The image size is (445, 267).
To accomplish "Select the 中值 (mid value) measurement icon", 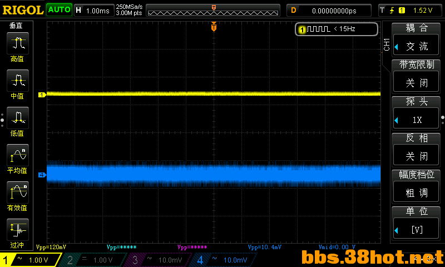I will (x=18, y=80).
